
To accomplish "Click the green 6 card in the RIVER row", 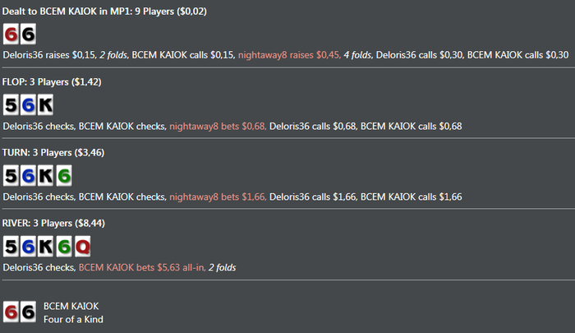I will tap(63, 247).
